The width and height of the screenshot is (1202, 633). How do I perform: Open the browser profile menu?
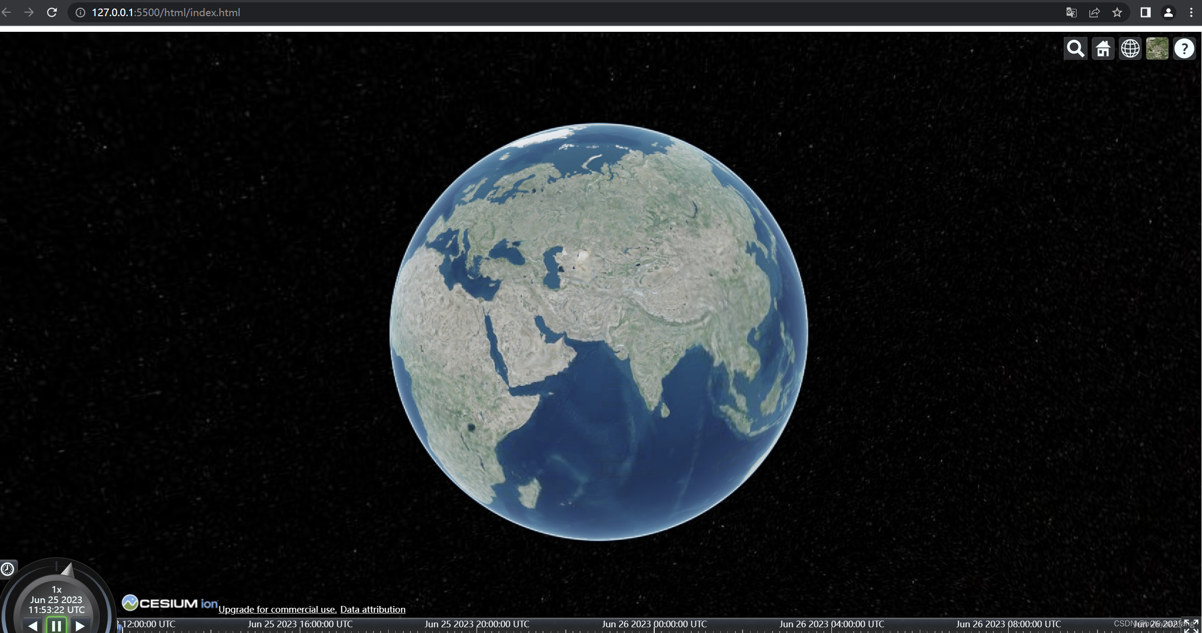(x=1168, y=12)
